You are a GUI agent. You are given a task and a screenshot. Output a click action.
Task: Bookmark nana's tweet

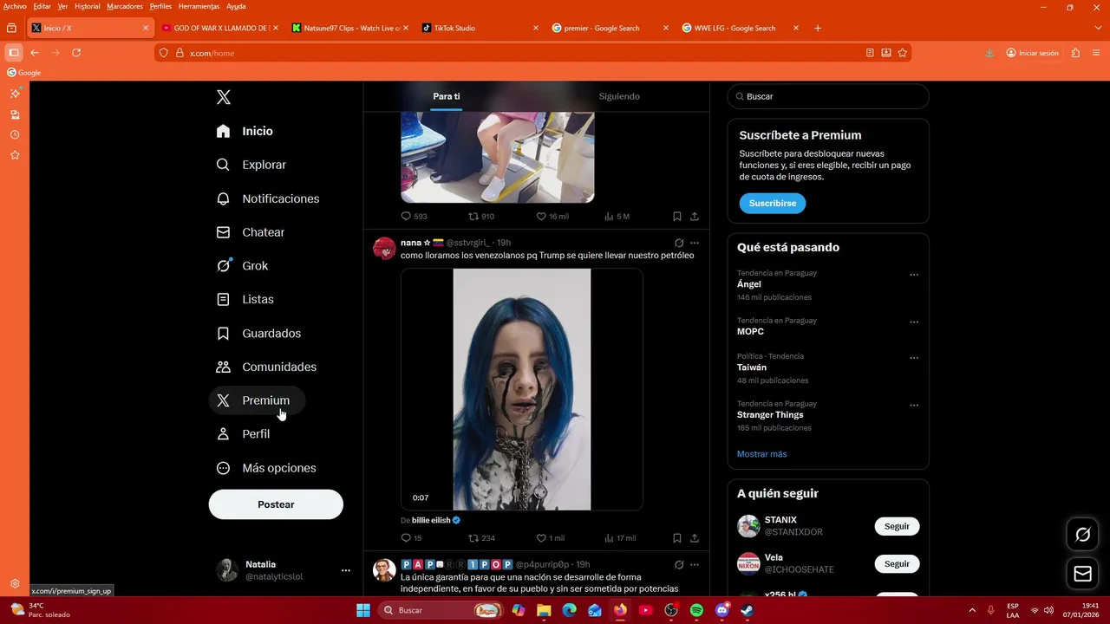pos(677,538)
